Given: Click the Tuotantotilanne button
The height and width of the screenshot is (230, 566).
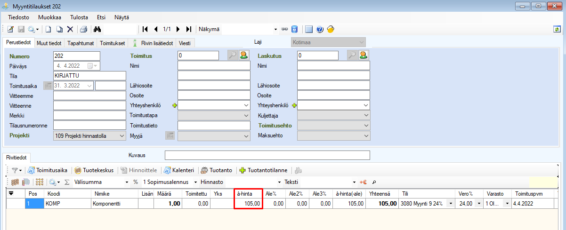Looking at the screenshot, I should pyautogui.click(x=264, y=170).
